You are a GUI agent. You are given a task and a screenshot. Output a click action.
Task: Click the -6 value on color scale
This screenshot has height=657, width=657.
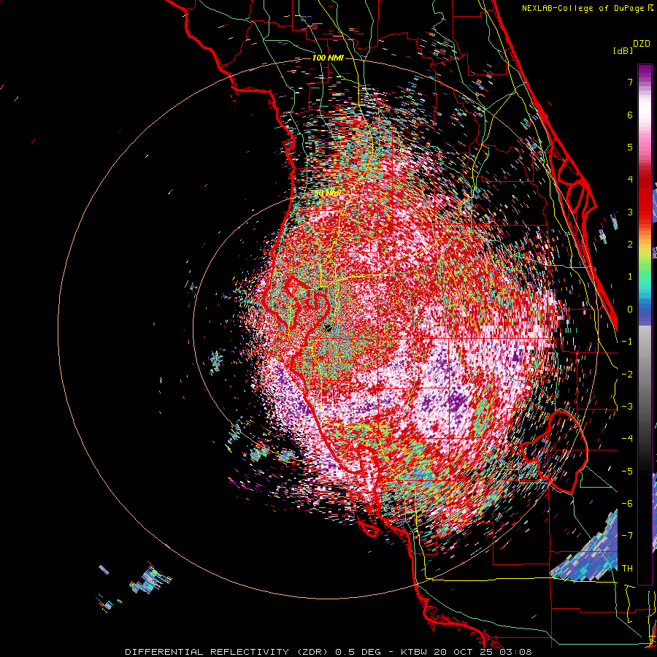tap(627, 504)
